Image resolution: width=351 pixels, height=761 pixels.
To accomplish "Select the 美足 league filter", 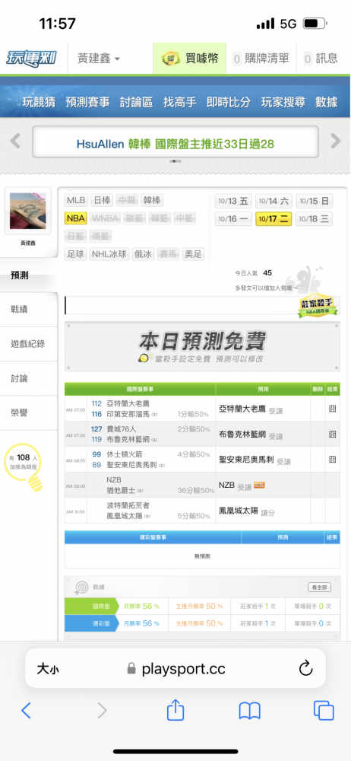I will point(194,254).
